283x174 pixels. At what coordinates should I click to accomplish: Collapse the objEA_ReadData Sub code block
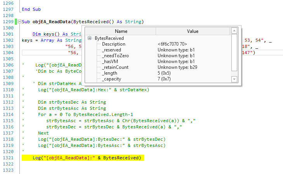click(19, 21)
